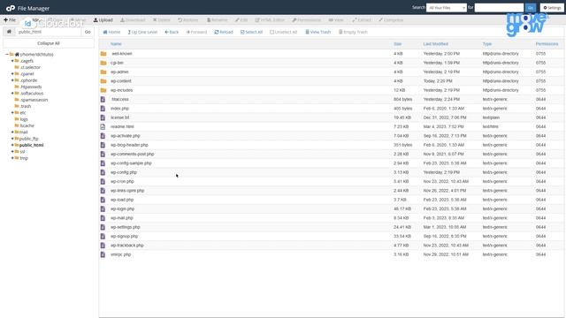Click the wp-config.php file icon
This screenshot has width=566, height=318.
point(103,172)
